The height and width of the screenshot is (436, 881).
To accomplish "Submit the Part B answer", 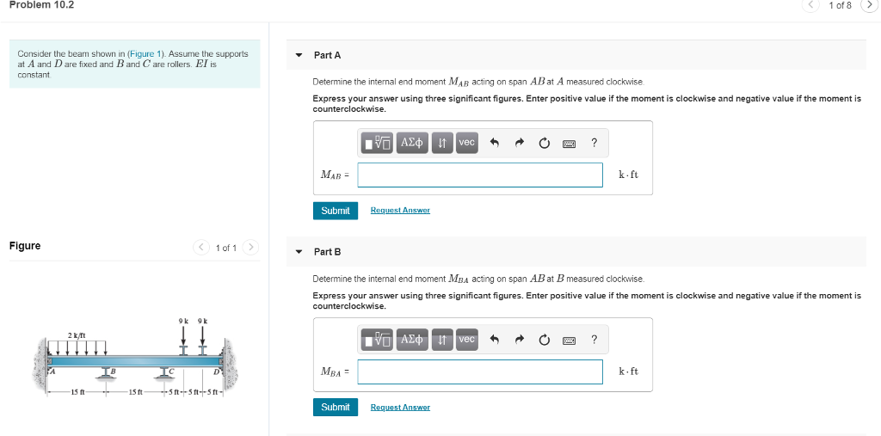I will pyautogui.click(x=336, y=408).
